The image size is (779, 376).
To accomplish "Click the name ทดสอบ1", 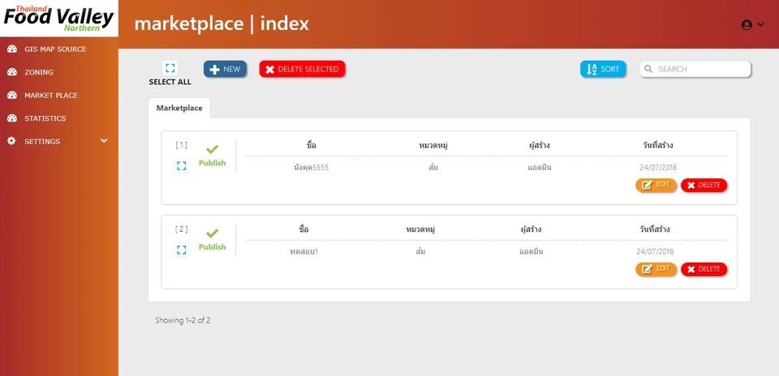I will [303, 251].
